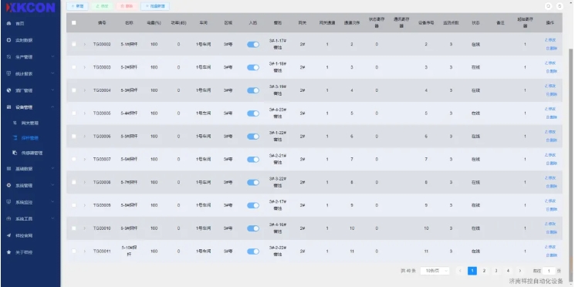Toggle the switch in row TG00004
Viewport: 575px width, 287px height.
pyautogui.click(x=253, y=90)
